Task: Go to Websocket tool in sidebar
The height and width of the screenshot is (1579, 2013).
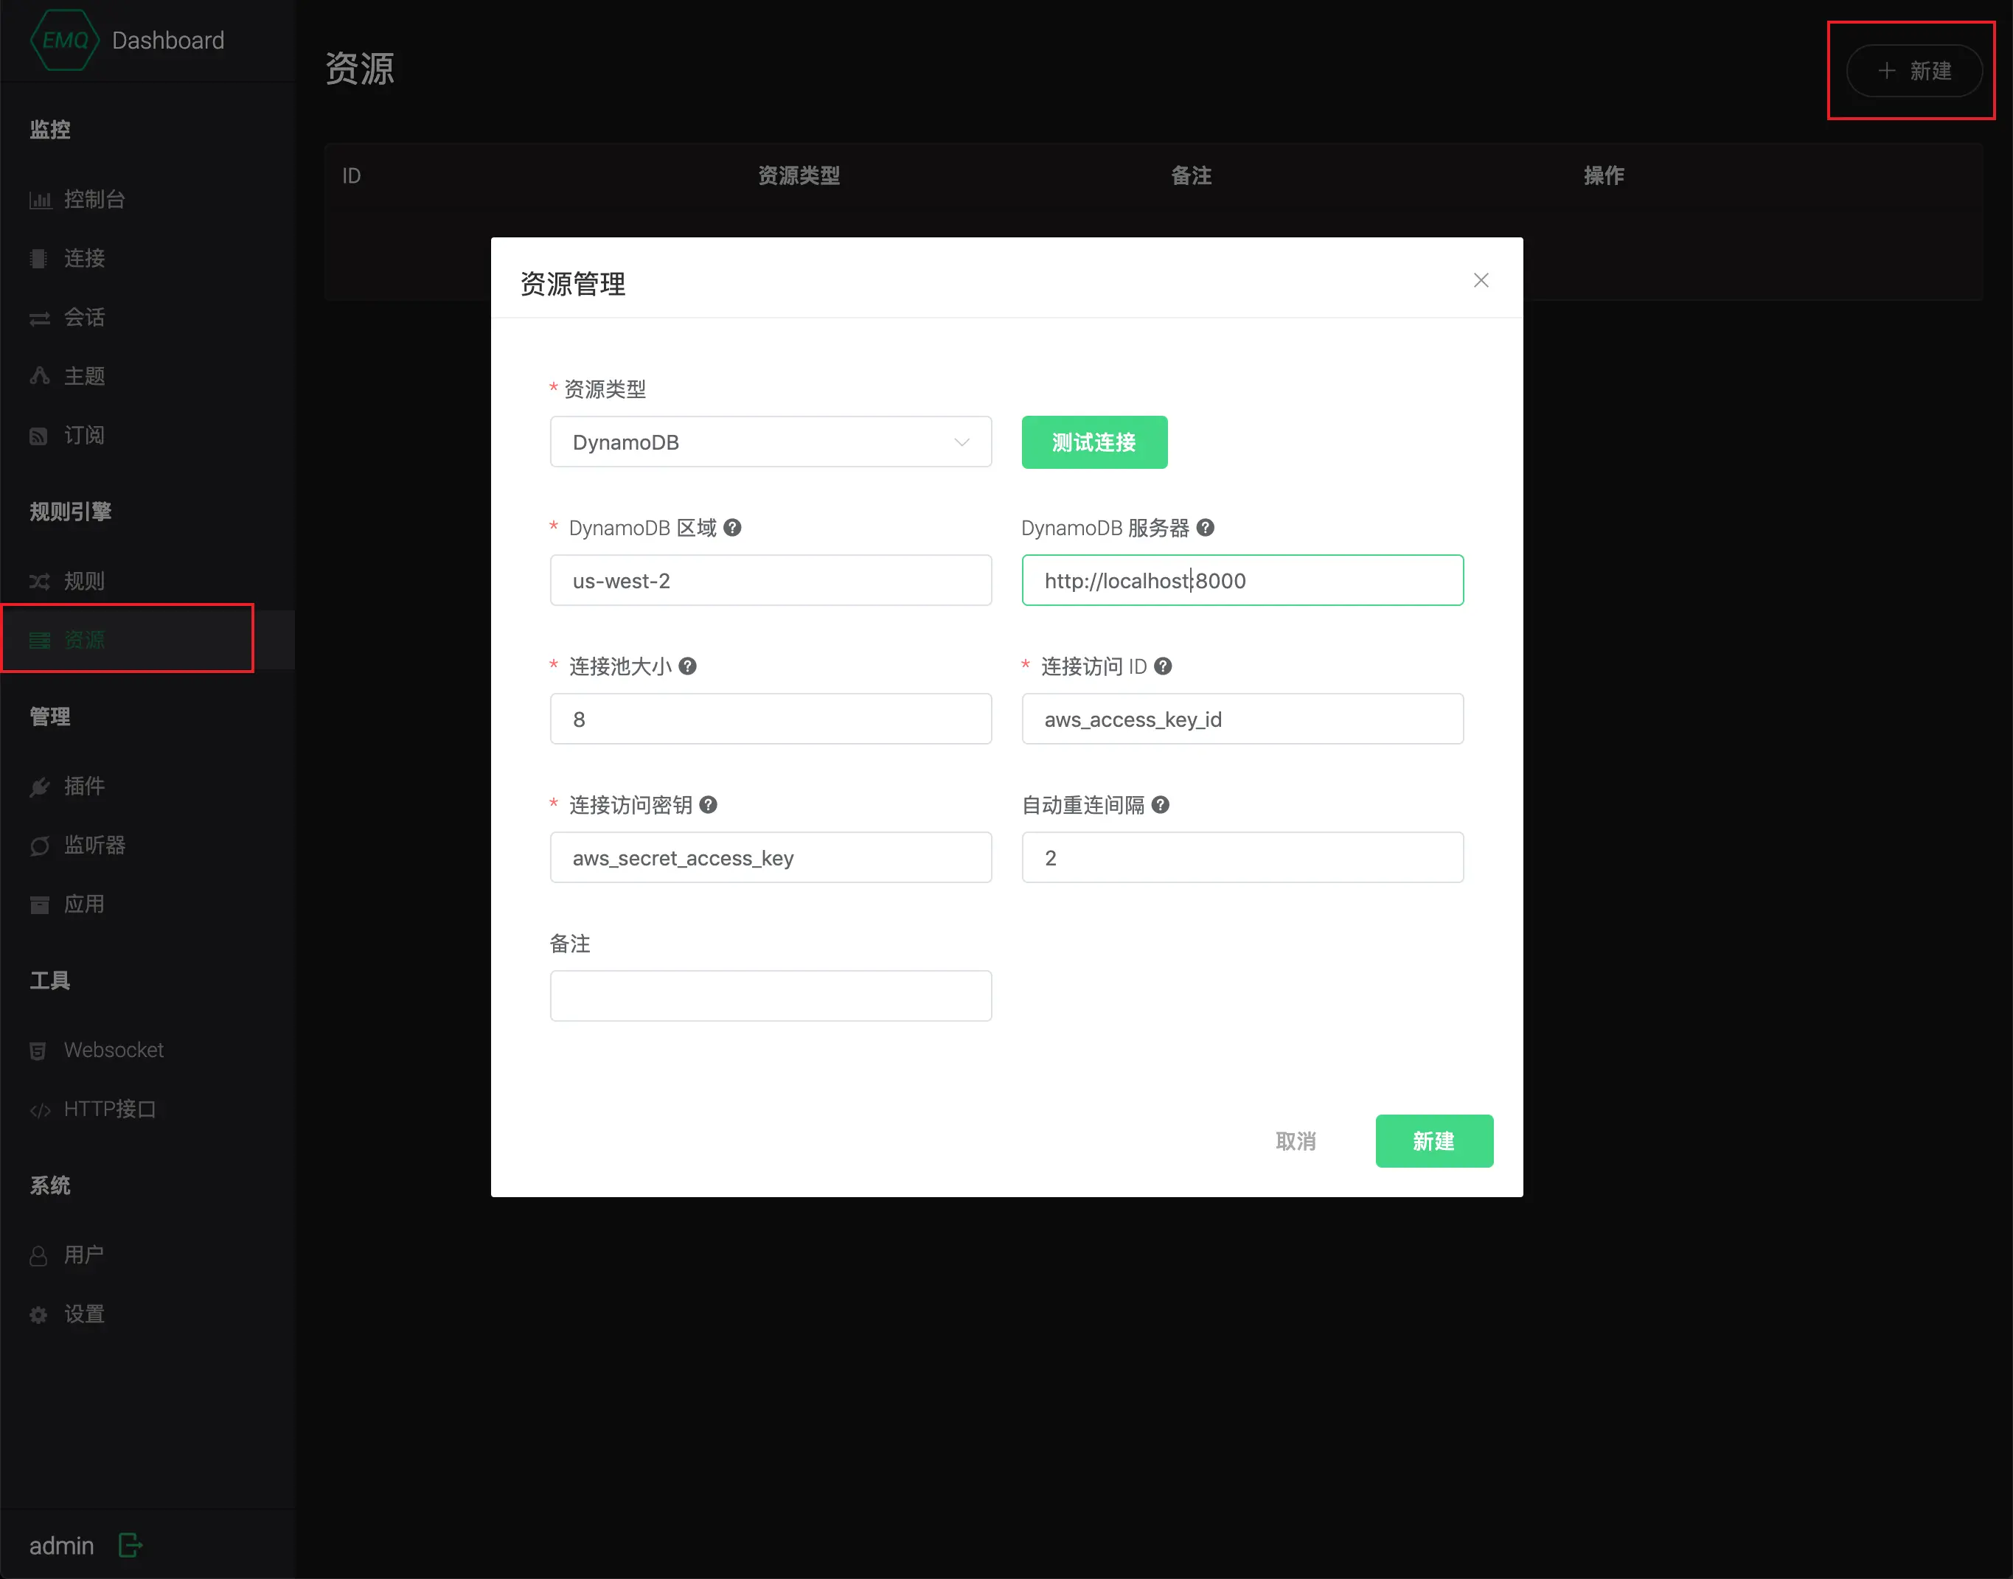Action: 113,1050
